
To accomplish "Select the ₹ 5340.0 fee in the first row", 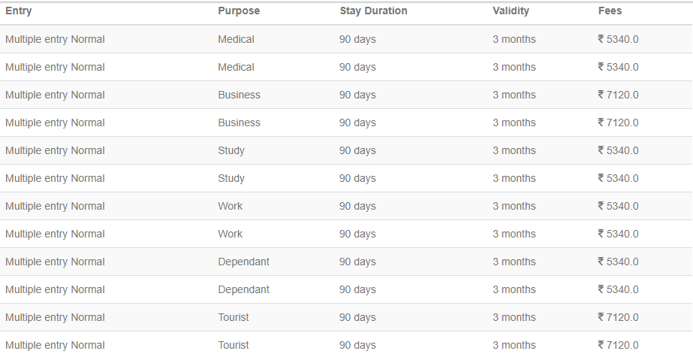I will coord(618,39).
